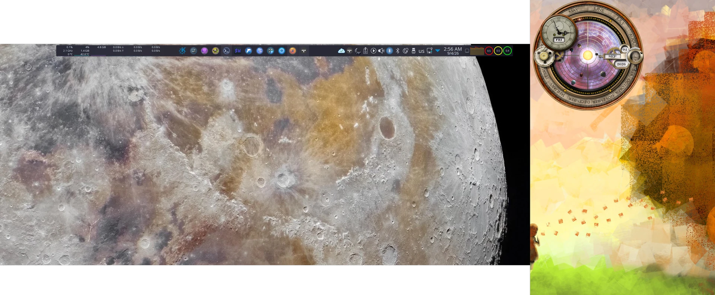Screen dimensions: 715x295
Task: Open the System Settings sliders icon
Action: click(x=193, y=51)
